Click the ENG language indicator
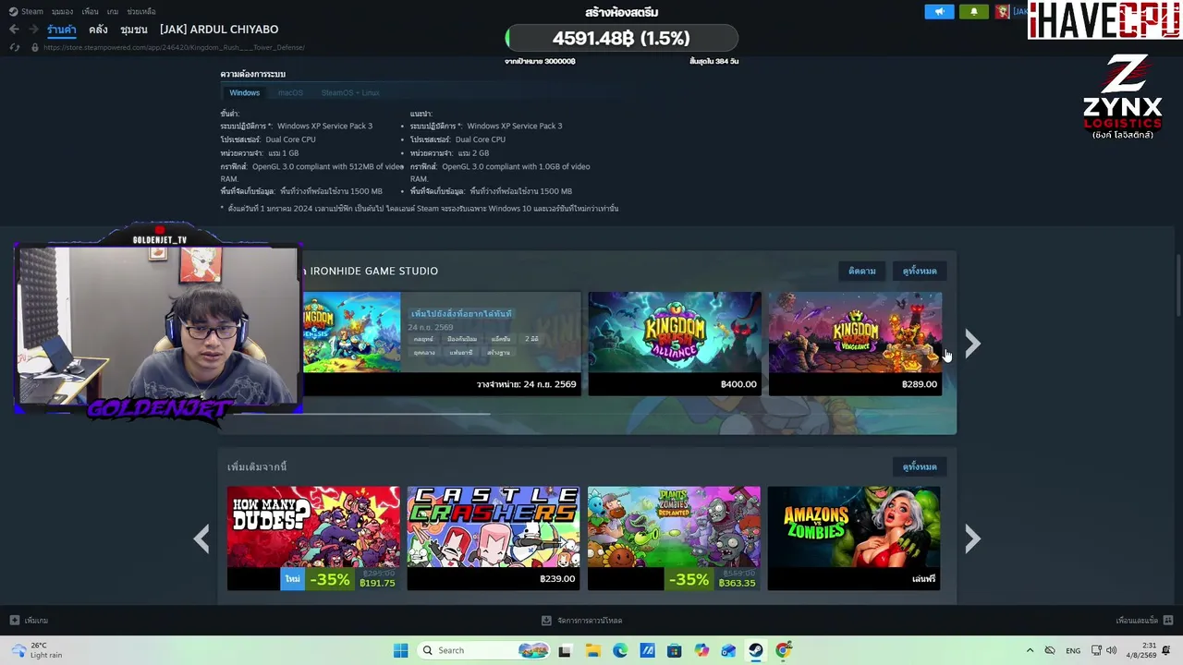 [1073, 650]
